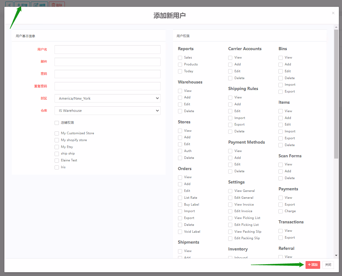Check Stores Auth permission
Image resolution: width=342 pixels, height=276 pixels.
pyautogui.click(x=180, y=151)
